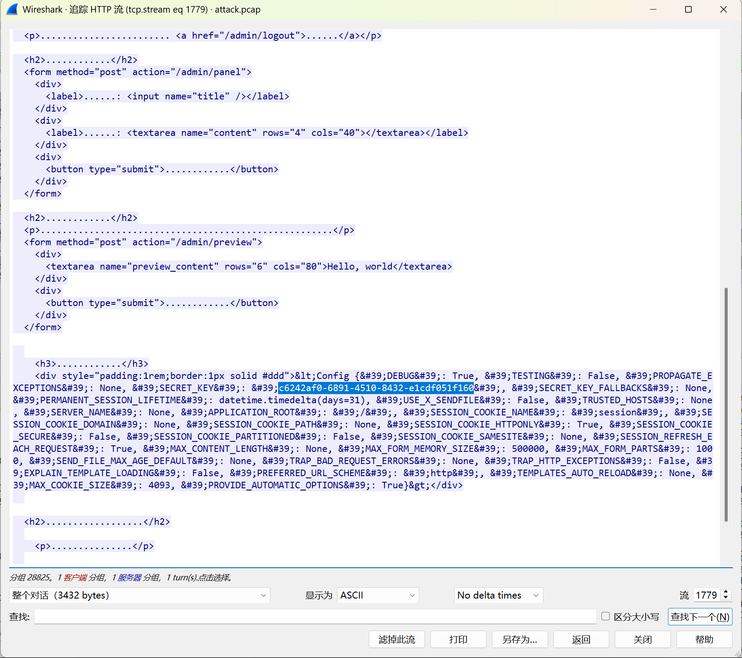Expand the 显示为 ASCII format dropdown

(x=378, y=595)
